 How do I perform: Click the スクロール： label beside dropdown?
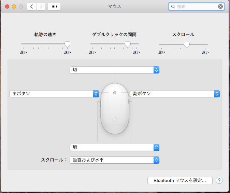(x=54, y=160)
